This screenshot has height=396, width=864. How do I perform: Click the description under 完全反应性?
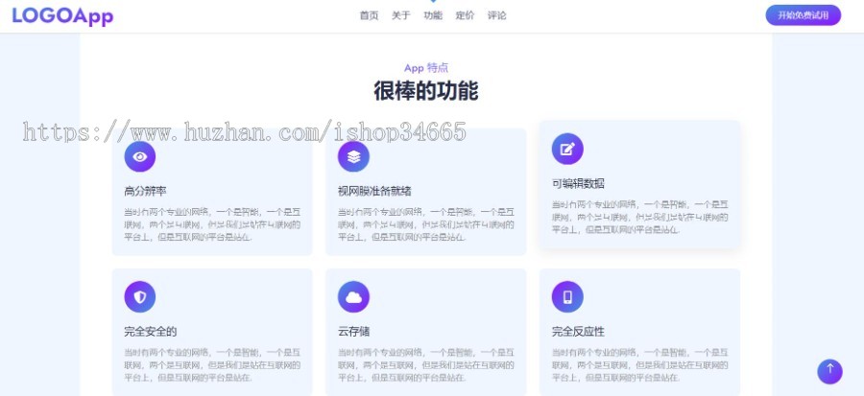639,364
